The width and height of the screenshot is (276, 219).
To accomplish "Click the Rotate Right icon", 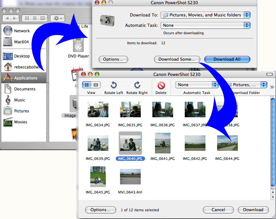I will coord(137,85).
